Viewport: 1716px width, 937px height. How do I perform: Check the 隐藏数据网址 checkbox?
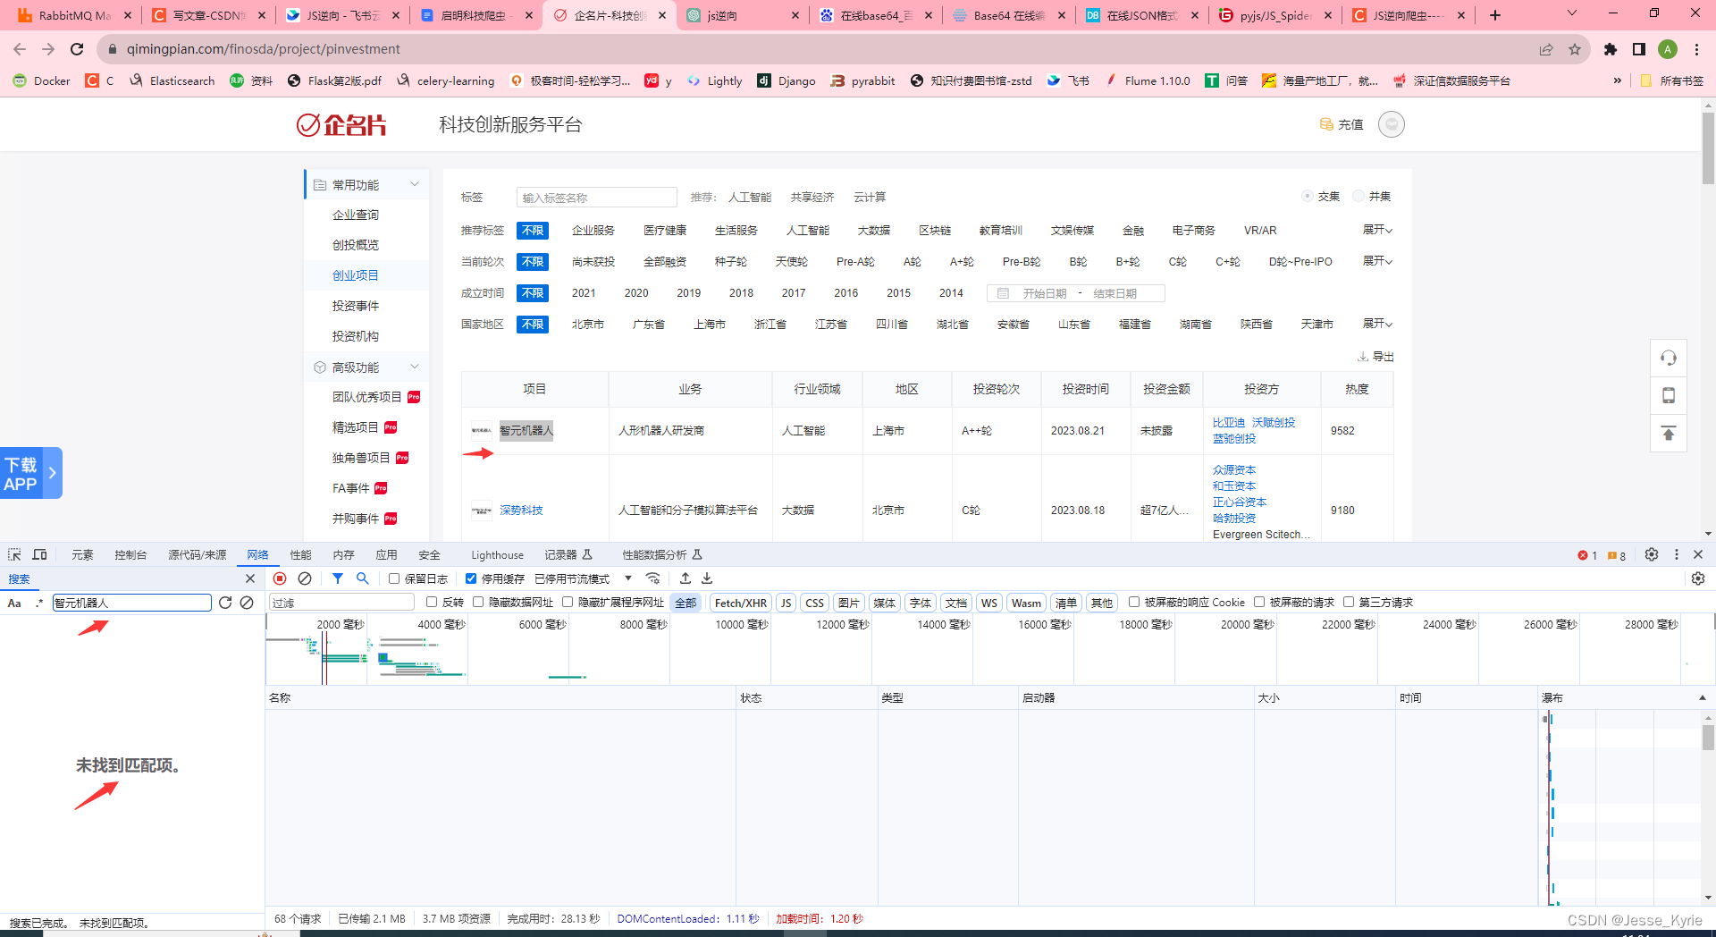[x=478, y=602]
